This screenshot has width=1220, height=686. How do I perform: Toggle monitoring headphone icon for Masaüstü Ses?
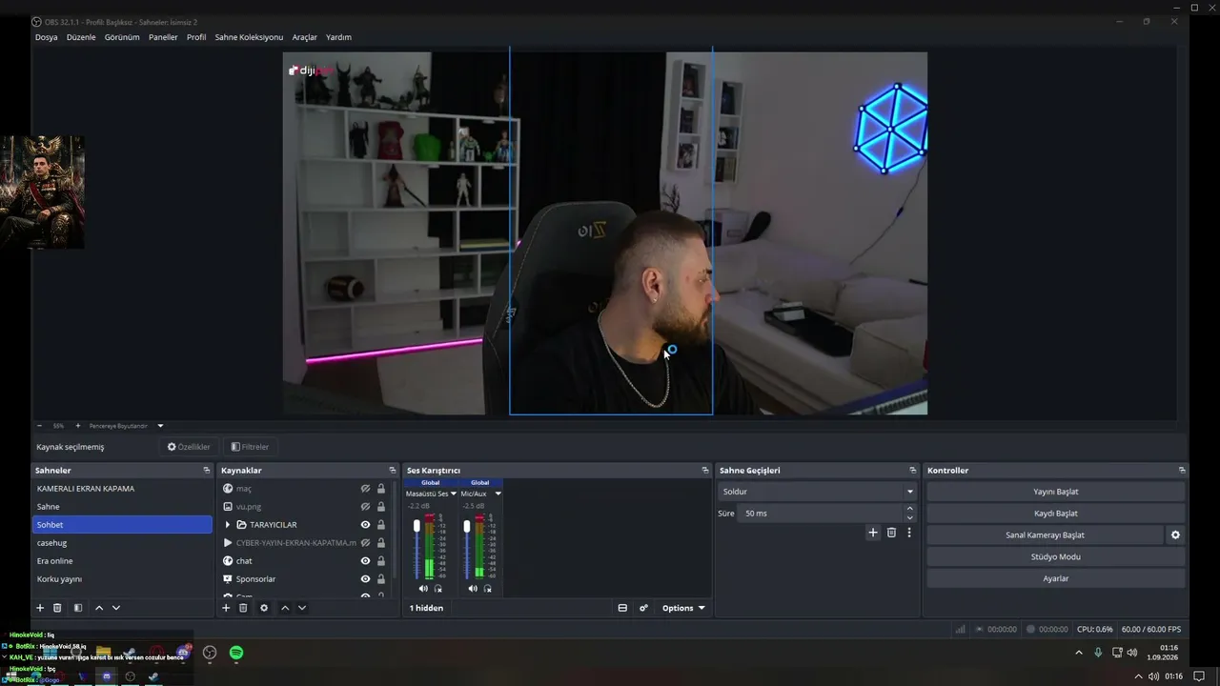pyautogui.click(x=437, y=589)
